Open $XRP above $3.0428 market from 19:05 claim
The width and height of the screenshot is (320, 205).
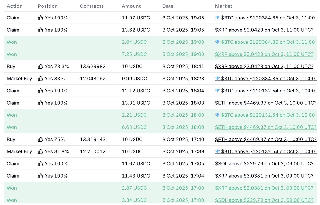264,30
